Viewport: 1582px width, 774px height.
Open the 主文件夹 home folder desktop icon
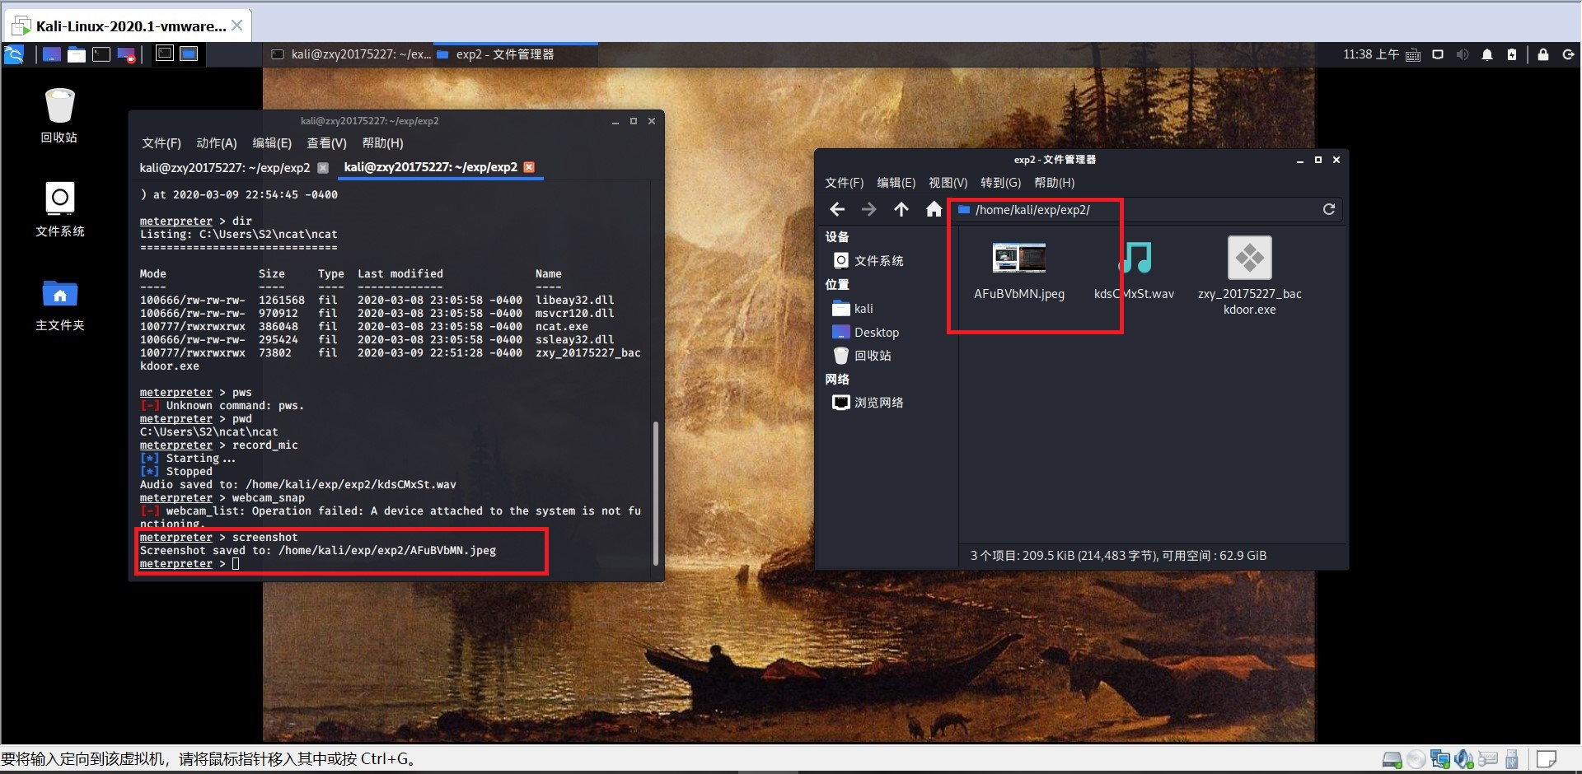pos(59,305)
